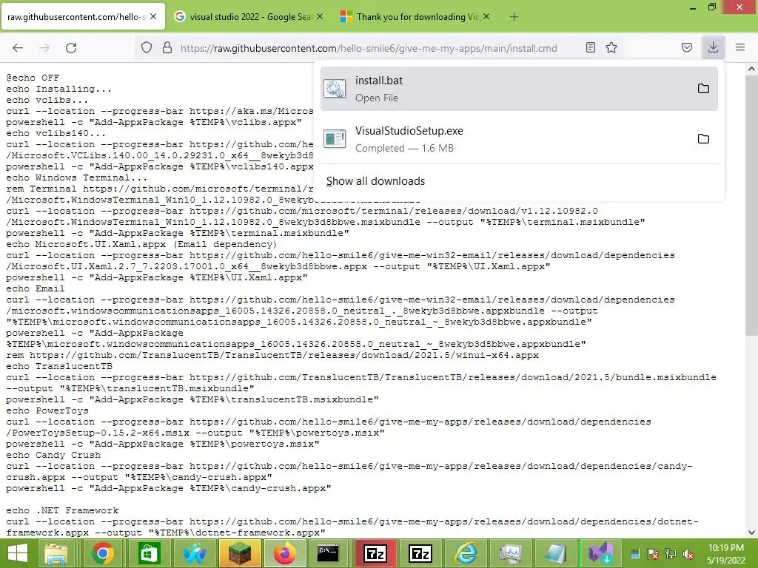Click page scrollbar up arrow
Image resolution: width=758 pixels, height=568 pixels.
[x=751, y=69]
